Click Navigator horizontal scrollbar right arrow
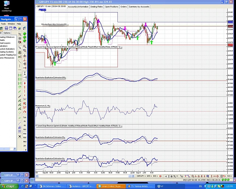Image resolution: width=236 pixels, height=189 pixels. [x=15, y=149]
